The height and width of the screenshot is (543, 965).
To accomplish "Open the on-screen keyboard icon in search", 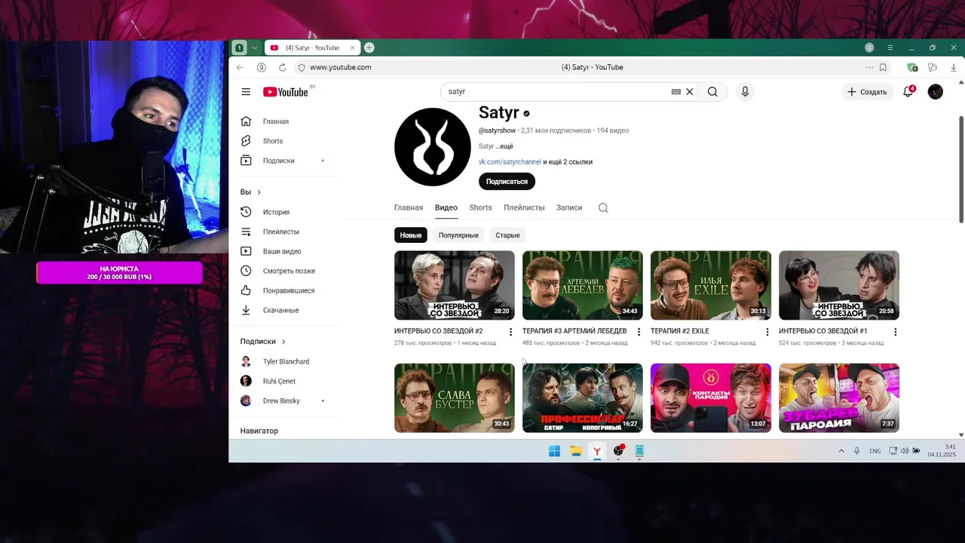I will tap(676, 92).
